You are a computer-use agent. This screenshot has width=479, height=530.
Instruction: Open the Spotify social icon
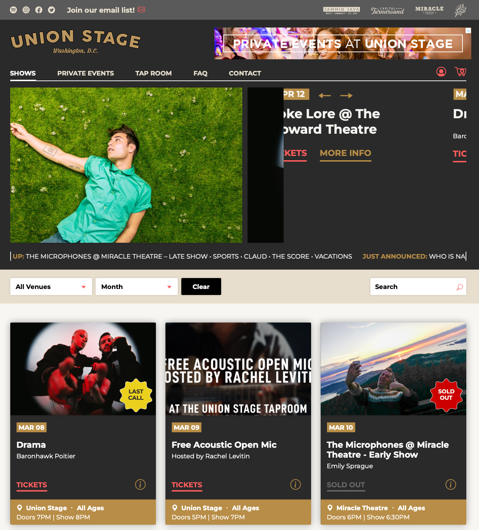coord(13,10)
